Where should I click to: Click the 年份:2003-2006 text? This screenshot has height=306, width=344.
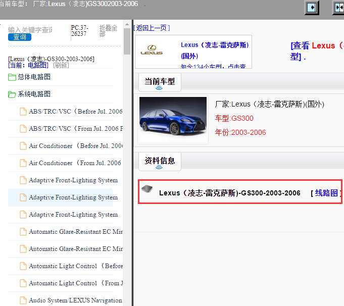tap(240, 132)
